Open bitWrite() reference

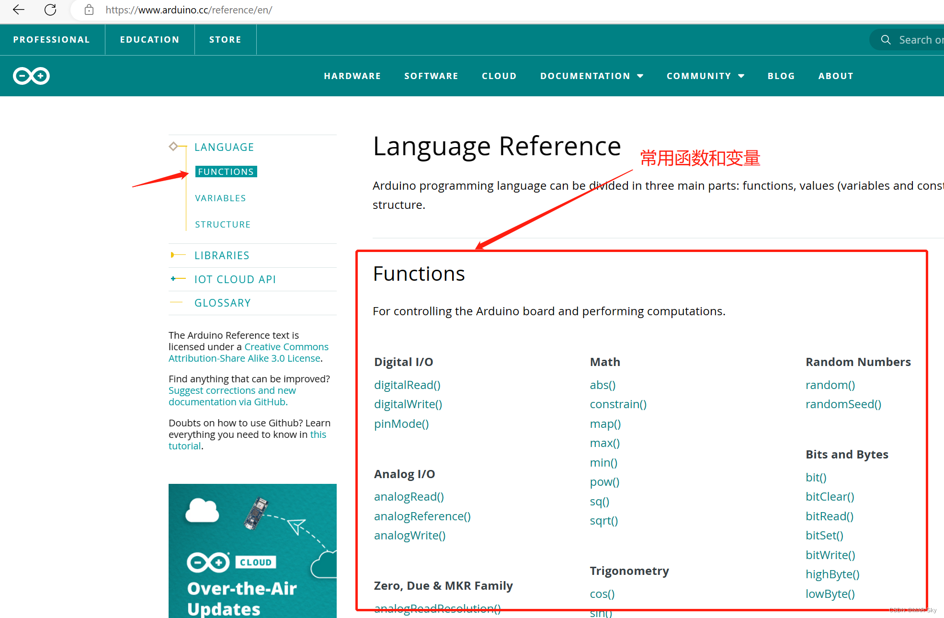tap(830, 555)
